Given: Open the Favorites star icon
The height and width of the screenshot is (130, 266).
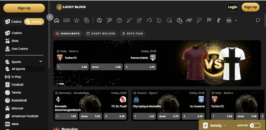Looking at the screenshot, I should point(77,20).
